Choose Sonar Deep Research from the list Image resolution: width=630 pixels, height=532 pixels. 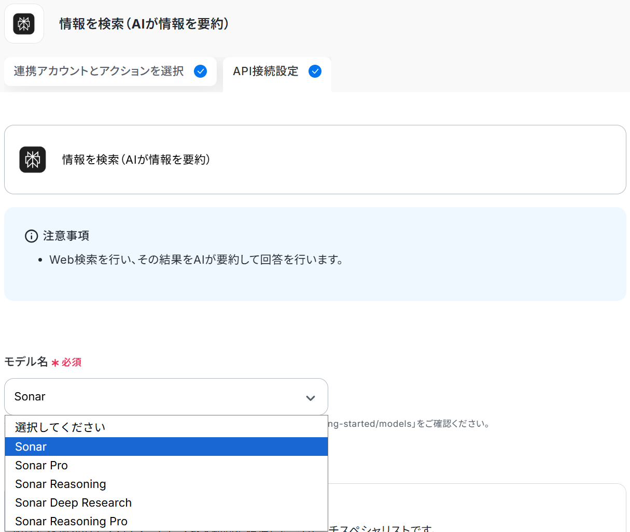tap(166, 502)
